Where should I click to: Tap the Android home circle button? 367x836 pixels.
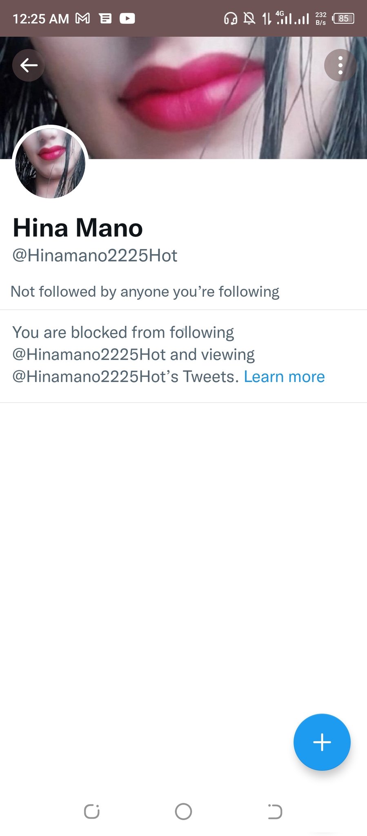pos(183,811)
